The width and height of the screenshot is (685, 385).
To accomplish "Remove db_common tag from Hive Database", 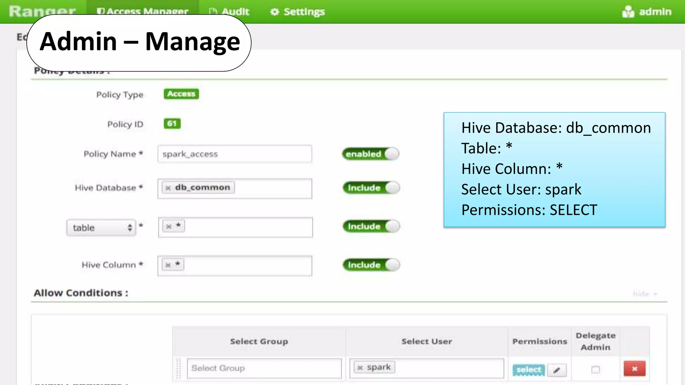I will [x=168, y=188].
